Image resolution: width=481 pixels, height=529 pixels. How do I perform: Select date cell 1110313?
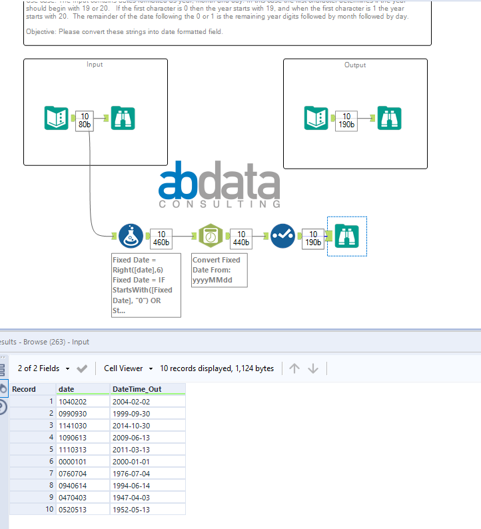83,450
